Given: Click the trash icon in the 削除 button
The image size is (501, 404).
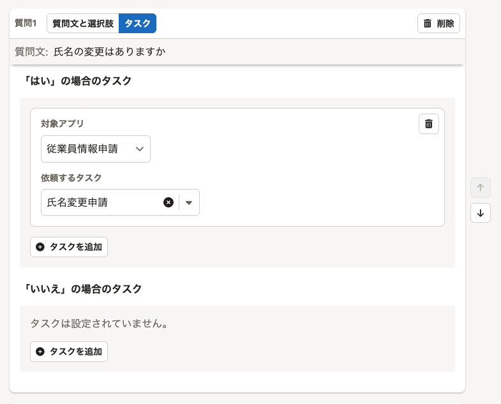Looking at the screenshot, I should 428,24.
